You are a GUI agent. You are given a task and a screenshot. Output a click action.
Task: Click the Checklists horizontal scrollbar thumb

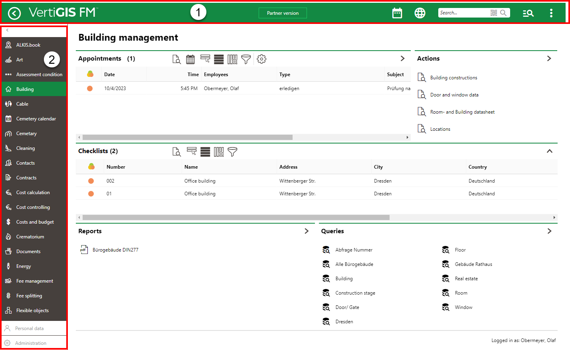(x=236, y=217)
